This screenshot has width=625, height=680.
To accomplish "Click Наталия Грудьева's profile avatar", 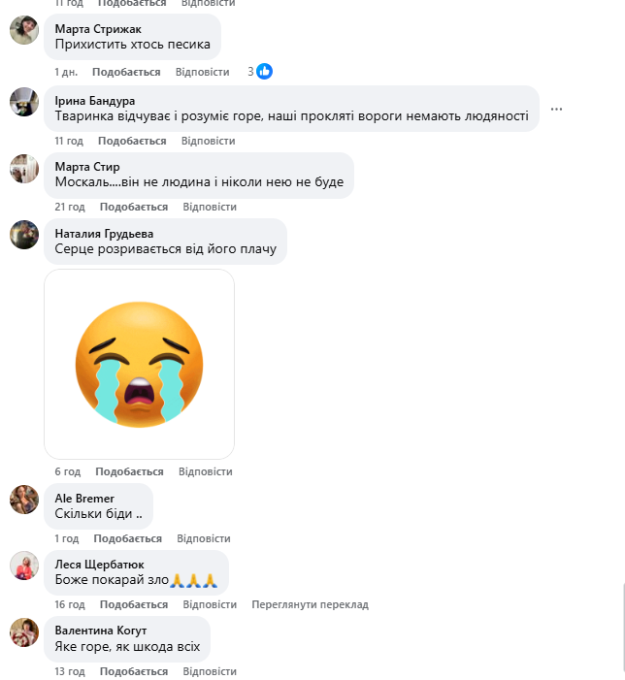I will click(x=24, y=235).
